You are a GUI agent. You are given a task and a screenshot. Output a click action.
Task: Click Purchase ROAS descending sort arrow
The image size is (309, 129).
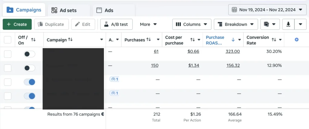pos(233,40)
